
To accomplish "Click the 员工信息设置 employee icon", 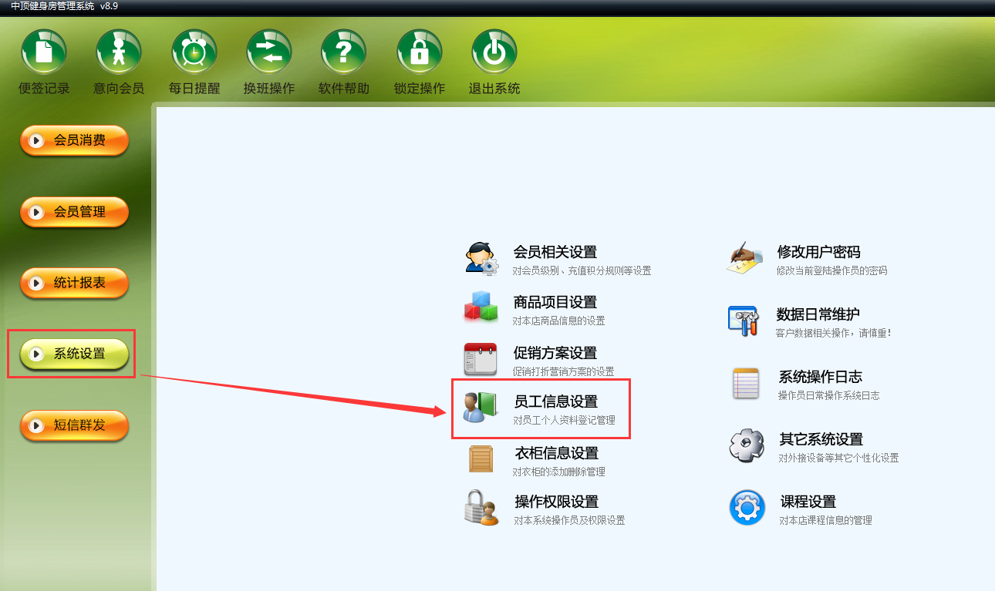I will [x=481, y=408].
